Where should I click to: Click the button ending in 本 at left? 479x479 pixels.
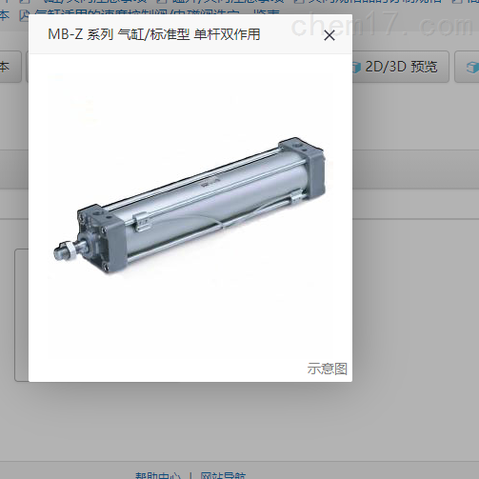(x=10, y=67)
